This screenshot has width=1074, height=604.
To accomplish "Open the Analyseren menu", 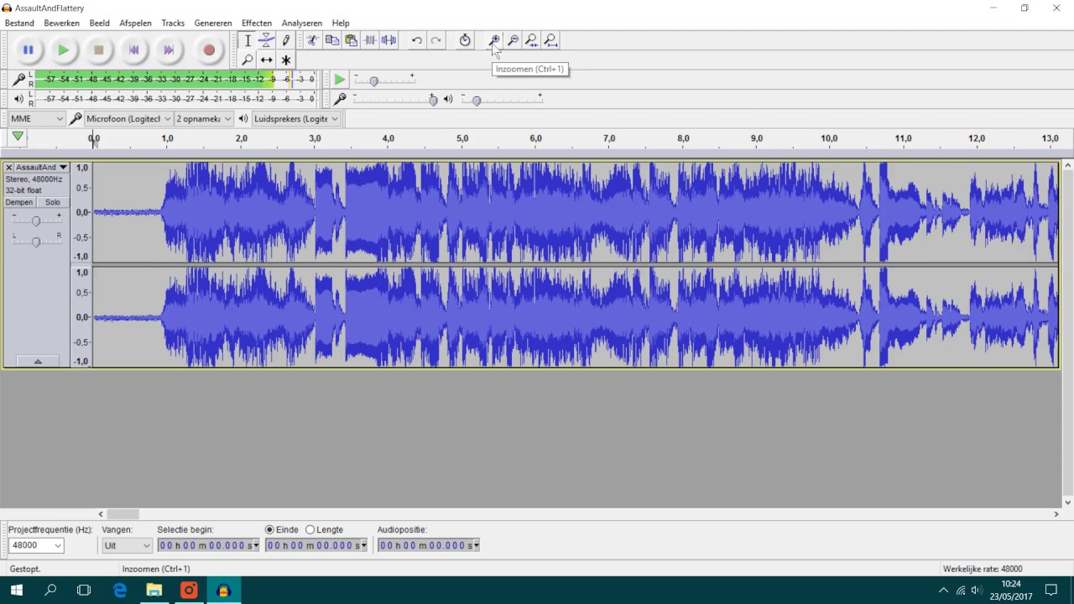I will click(x=302, y=23).
